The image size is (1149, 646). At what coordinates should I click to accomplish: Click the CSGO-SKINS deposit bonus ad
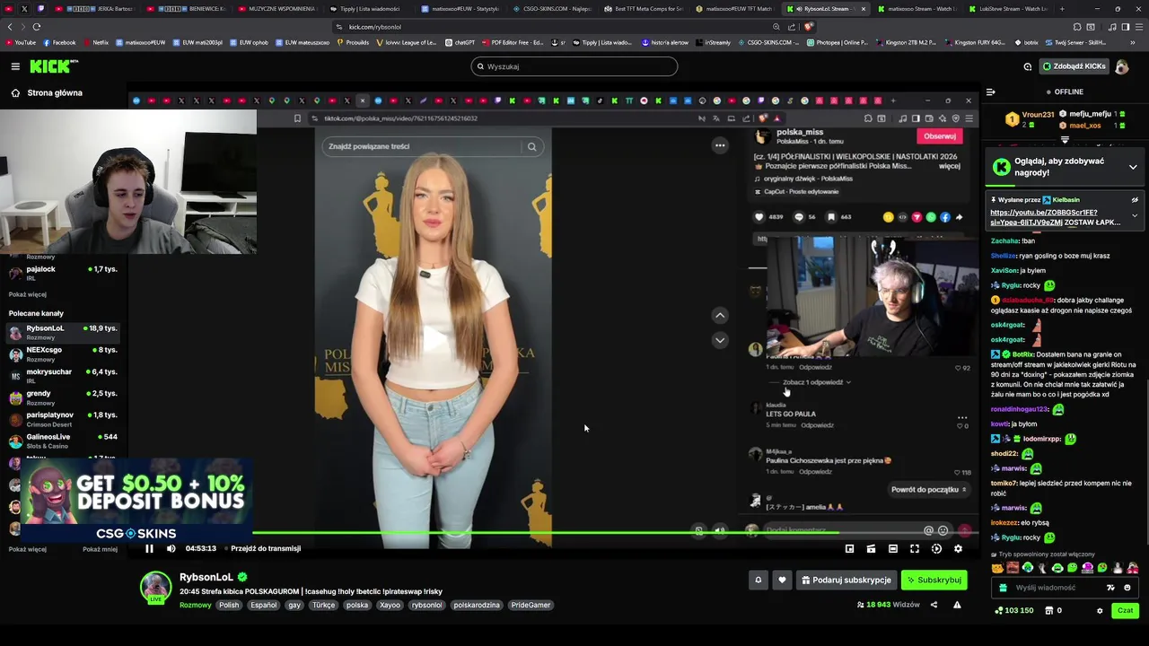pos(136,502)
